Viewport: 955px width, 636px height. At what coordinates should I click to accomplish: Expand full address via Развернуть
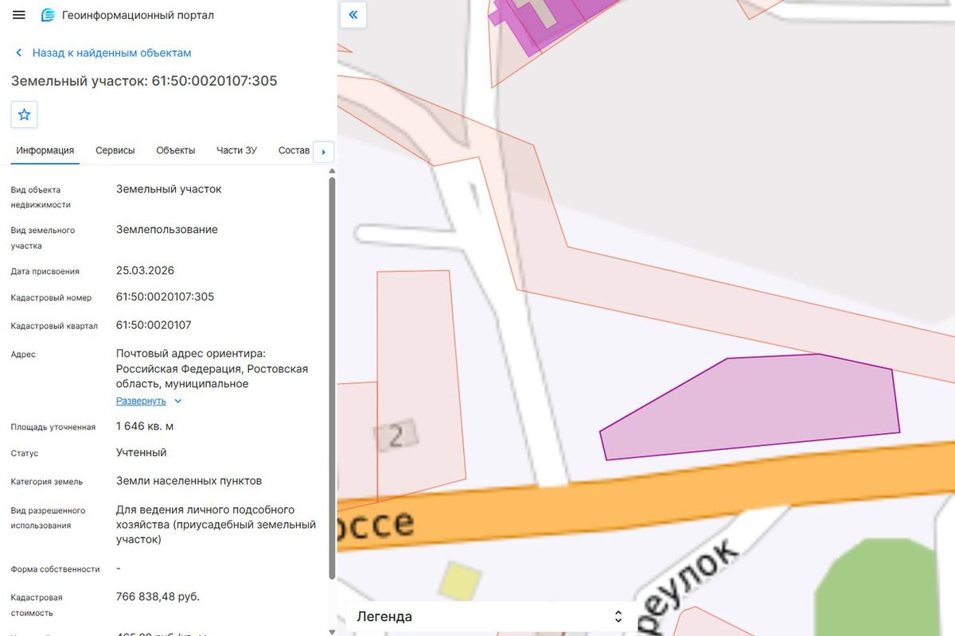141,401
